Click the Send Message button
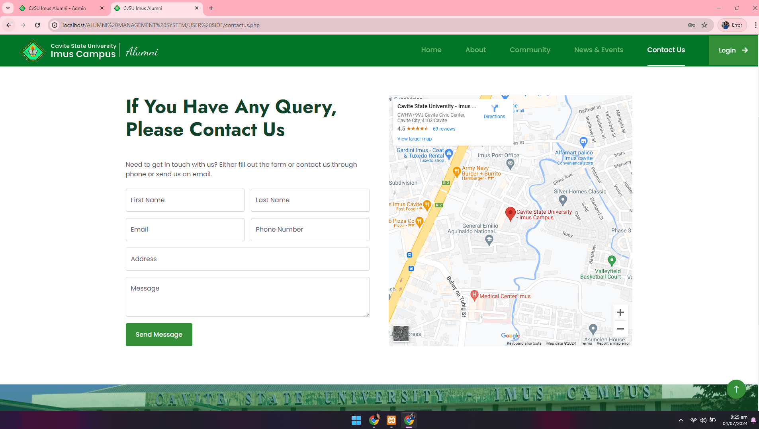The width and height of the screenshot is (759, 429). pyautogui.click(x=159, y=335)
